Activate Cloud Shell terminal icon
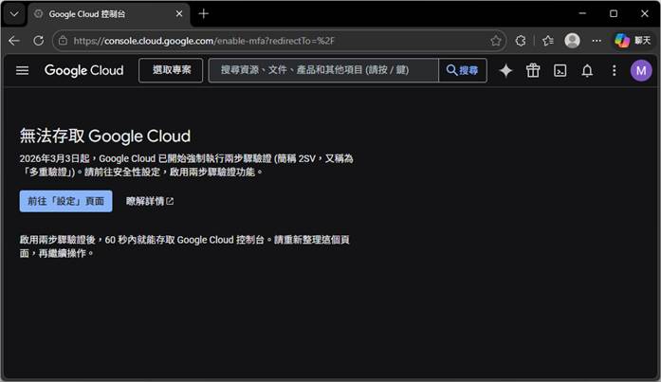661x382 pixels. point(560,71)
